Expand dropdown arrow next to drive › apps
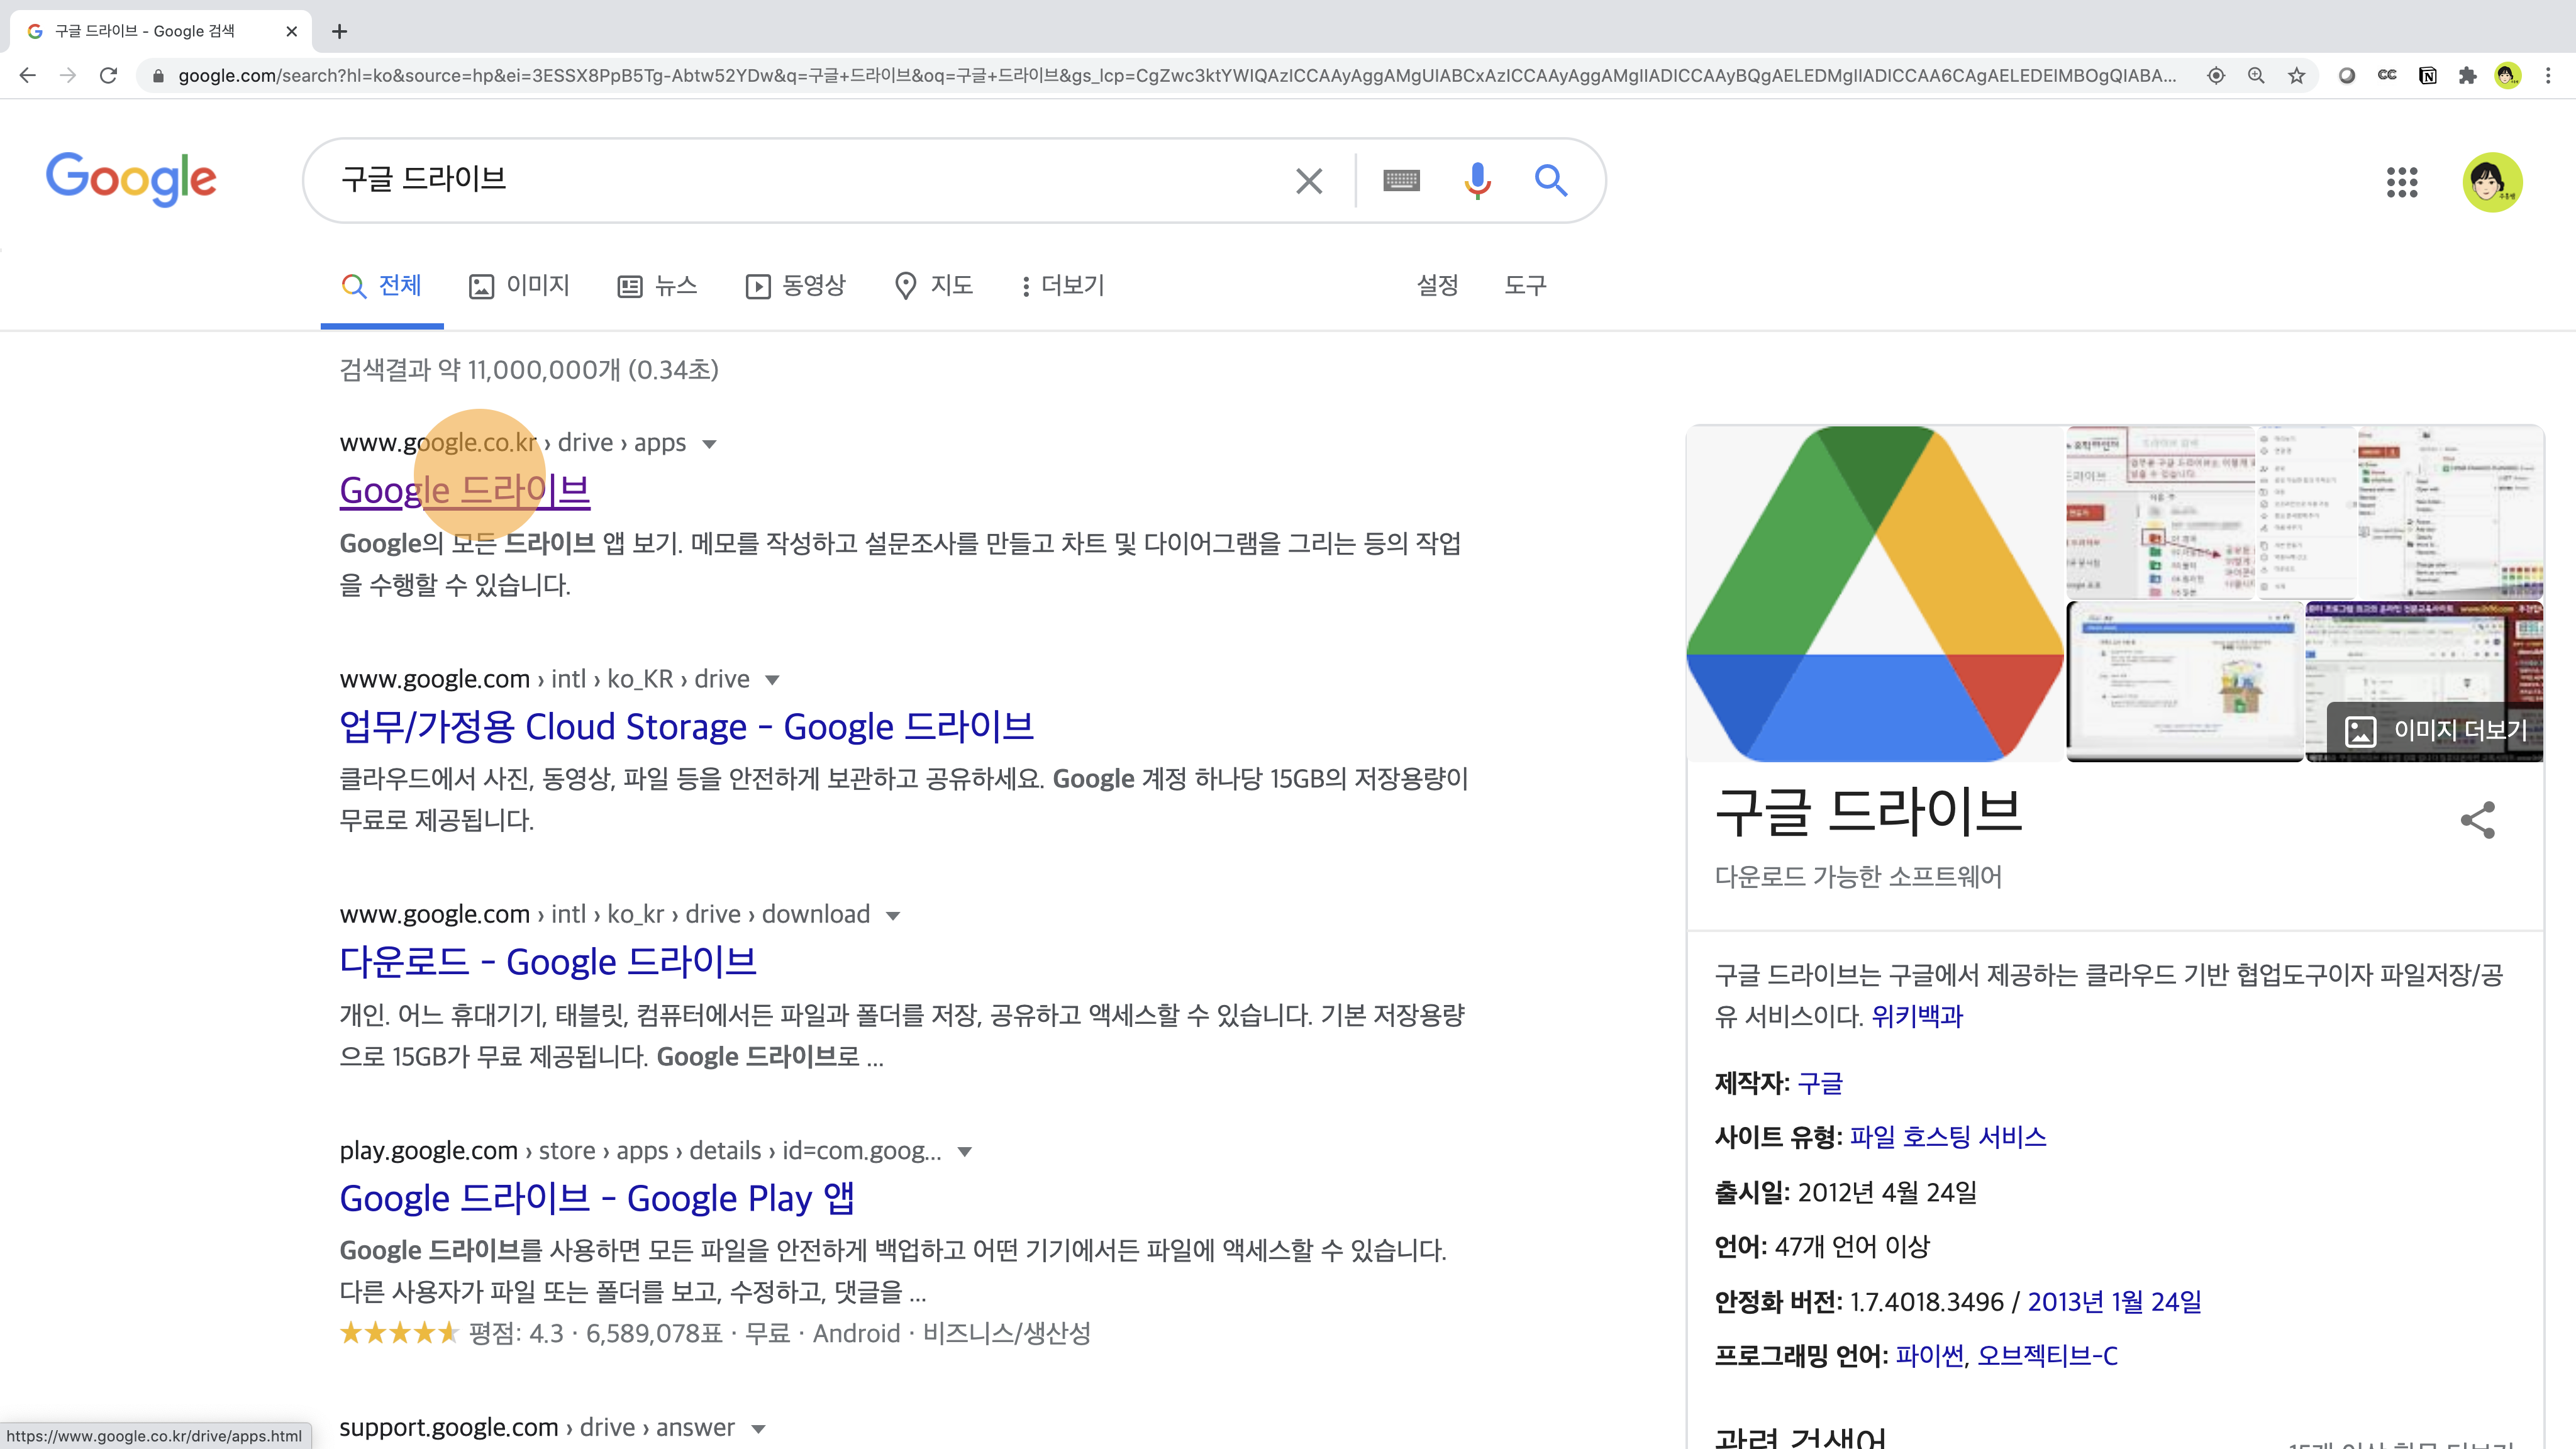Viewport: 2576px width, 1449px height. (x=709, y=444)
